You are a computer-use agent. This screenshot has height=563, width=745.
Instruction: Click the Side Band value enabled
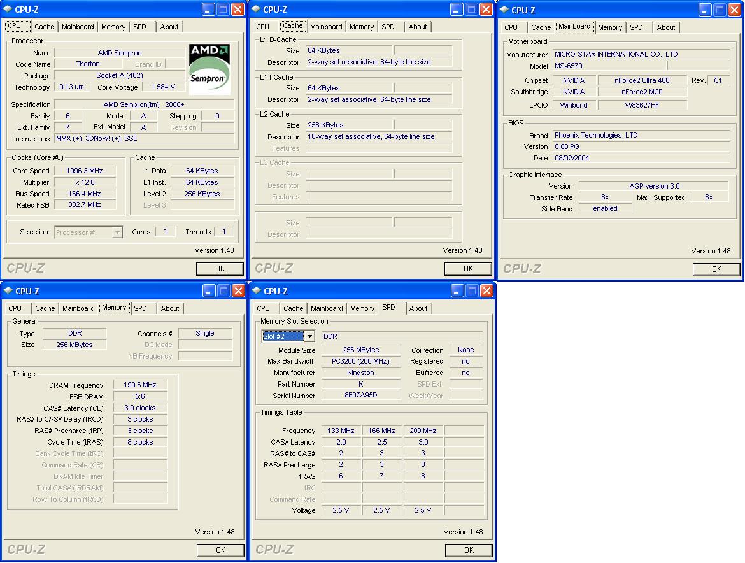coord(605,208)
